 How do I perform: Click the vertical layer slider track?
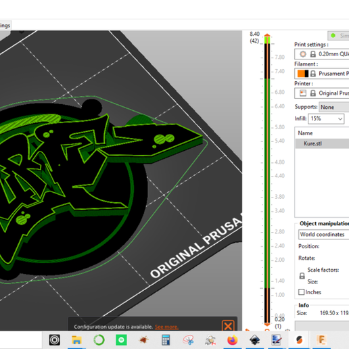267,180
